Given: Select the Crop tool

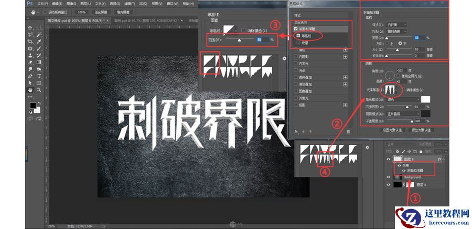Looking at the screenshot, I should click(x=30, y=41).
